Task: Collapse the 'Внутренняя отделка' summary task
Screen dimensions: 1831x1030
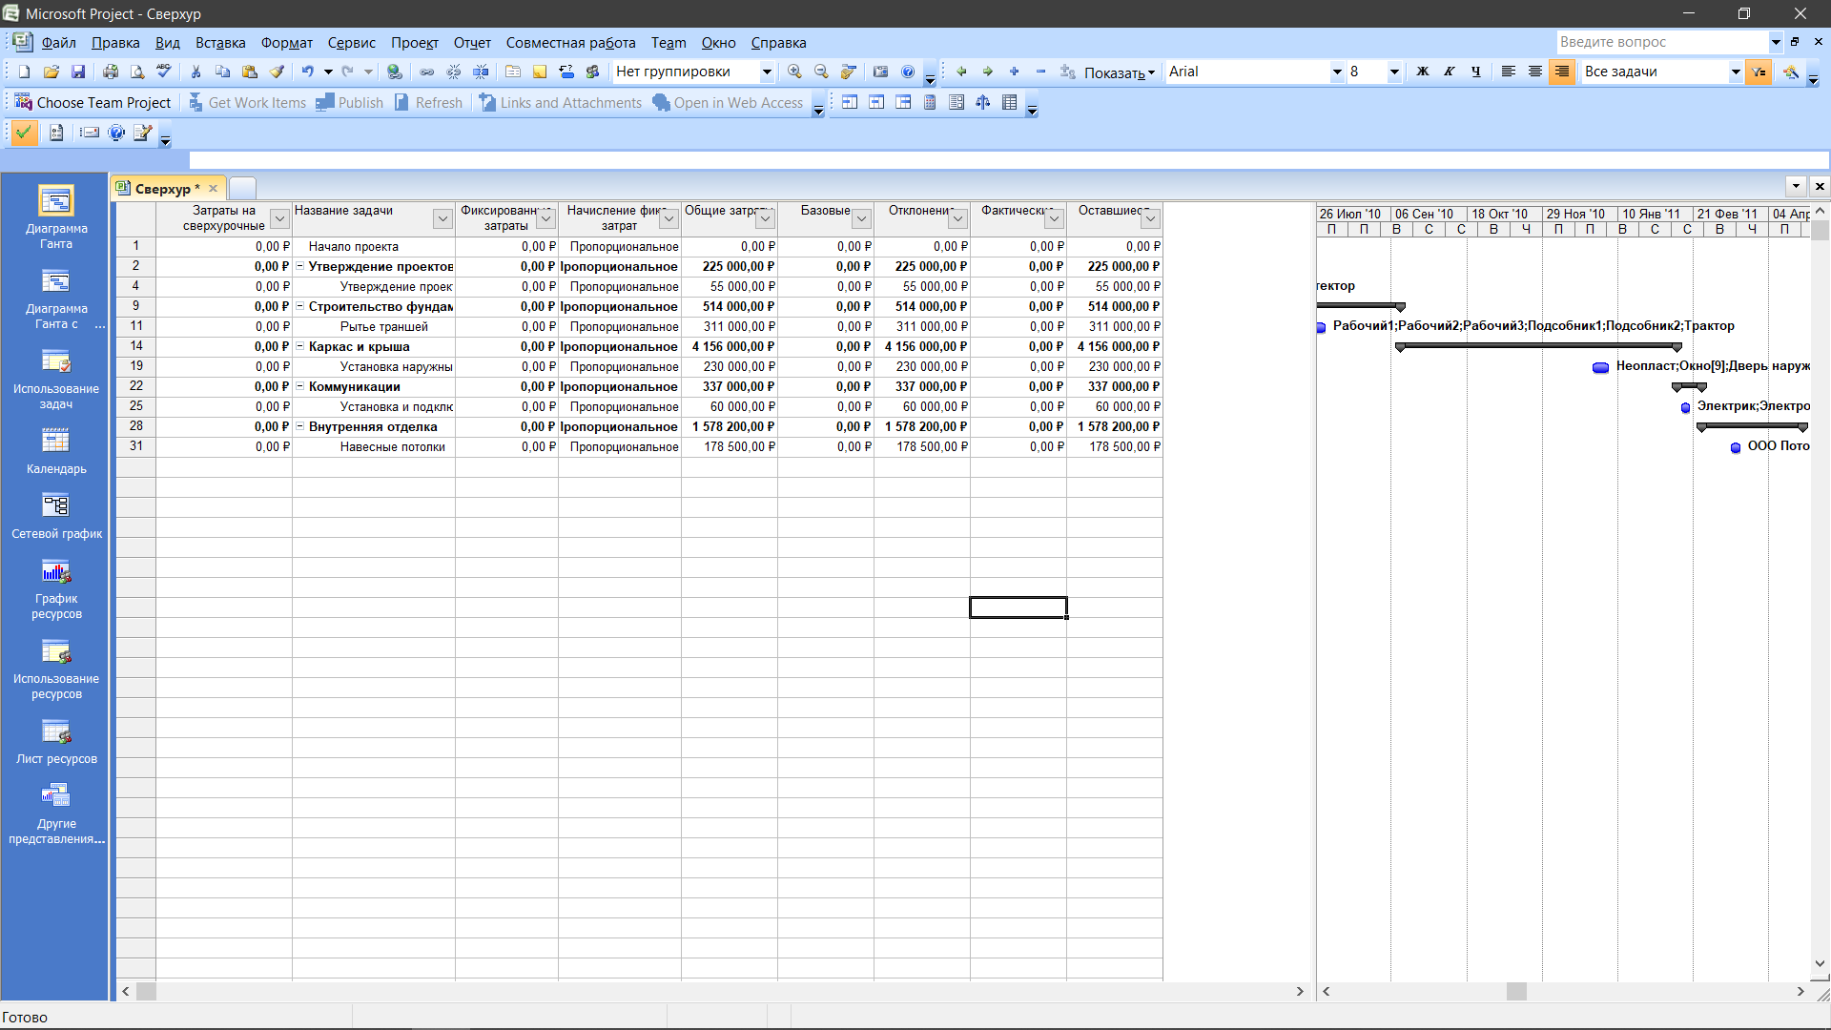Action: pos(299,426)
